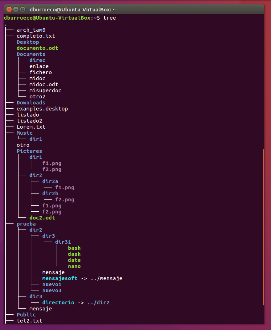The image size is (271, 330).
Task: Select the Downloads directory entry
Action: 31,103
